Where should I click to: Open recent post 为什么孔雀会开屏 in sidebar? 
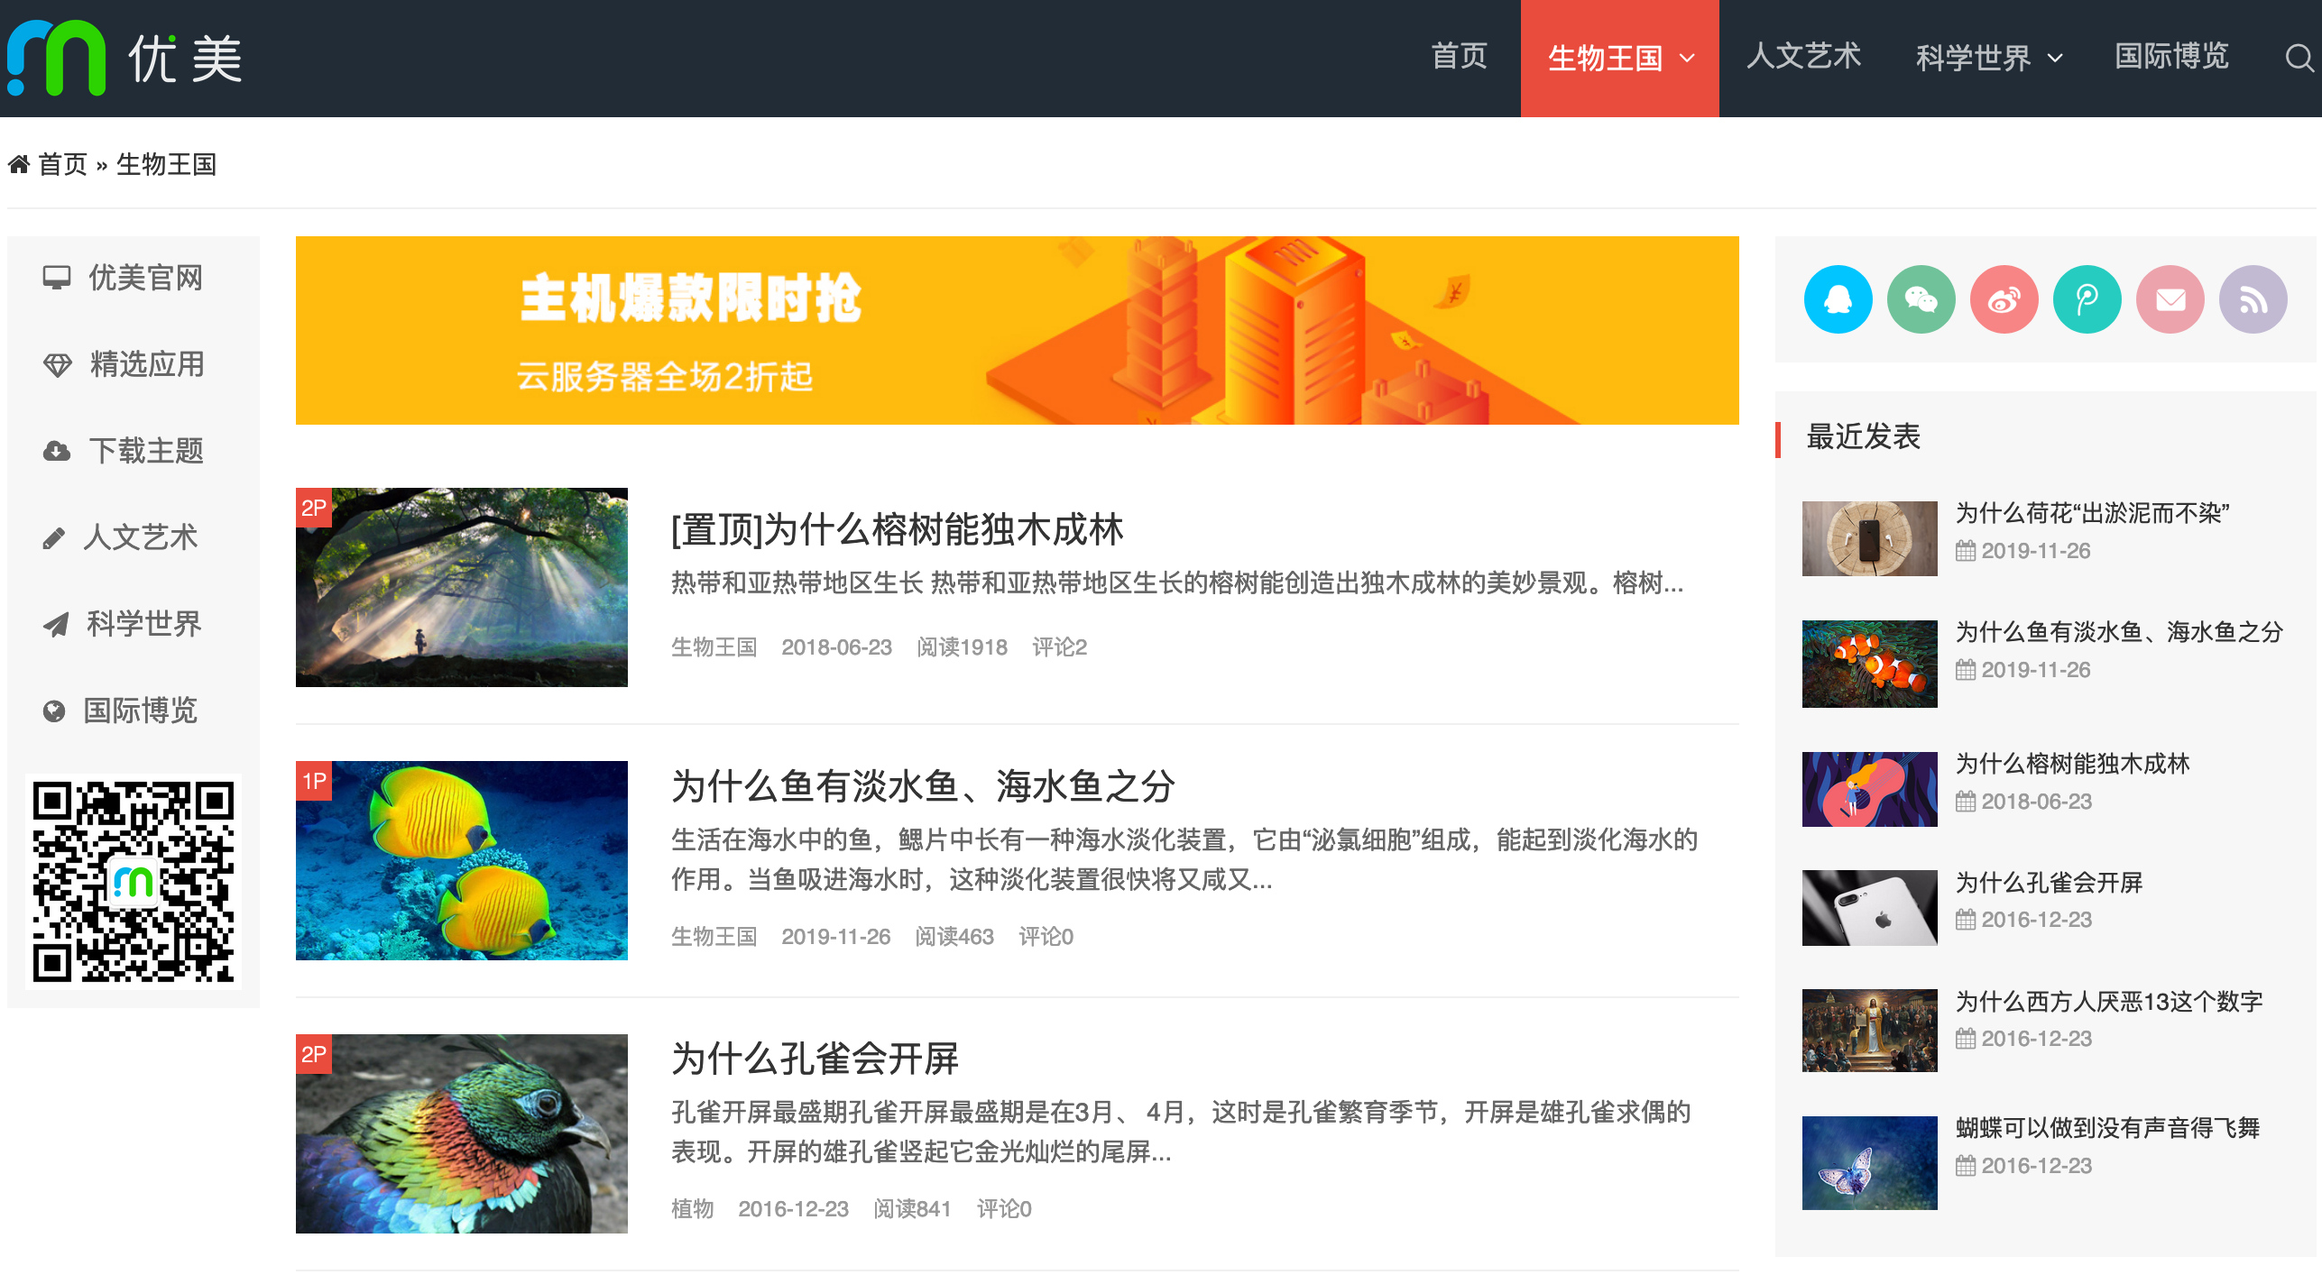(2049, 883)
